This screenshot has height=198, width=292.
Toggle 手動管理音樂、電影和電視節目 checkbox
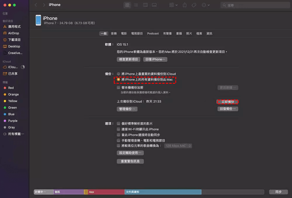[118, 140]
